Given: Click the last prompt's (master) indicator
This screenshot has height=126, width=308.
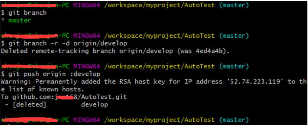Looking at the screenshot, I should point(234,120).
